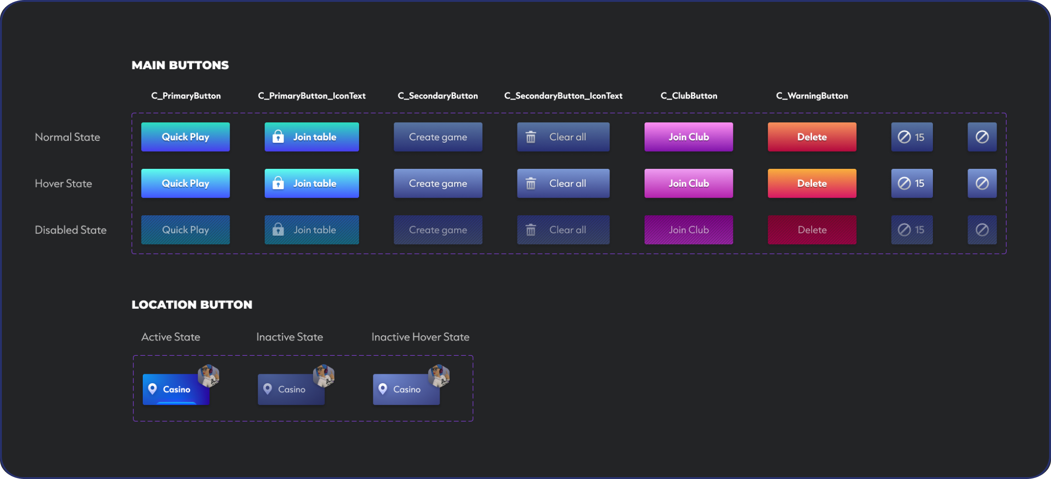
Task: Click the hover state Join Club button
Action: (x=689, y=184)
